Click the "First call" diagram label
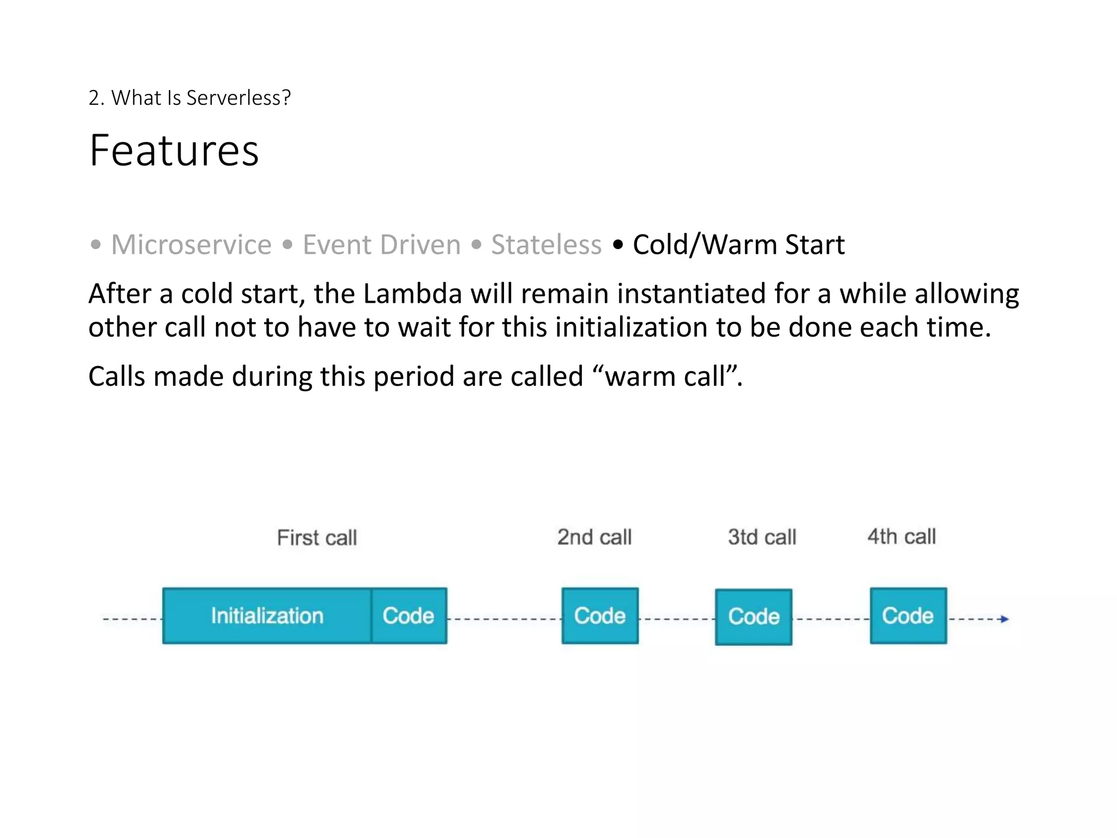 [317, 538]
